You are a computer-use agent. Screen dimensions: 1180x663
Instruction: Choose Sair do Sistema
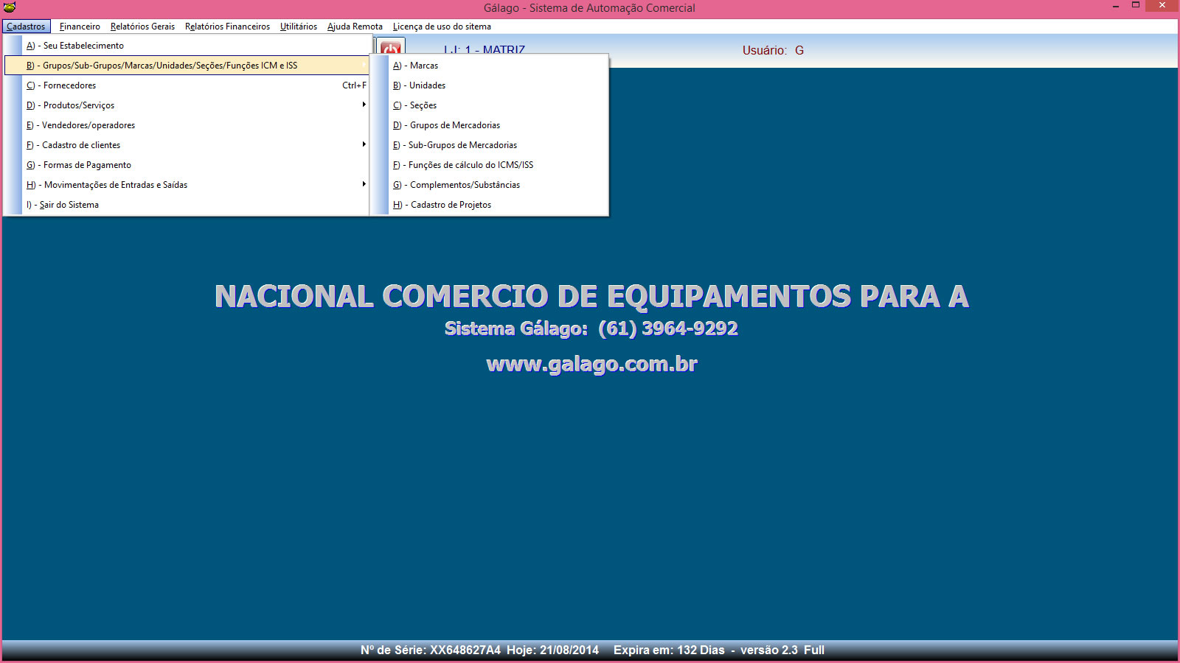(187, 205)
